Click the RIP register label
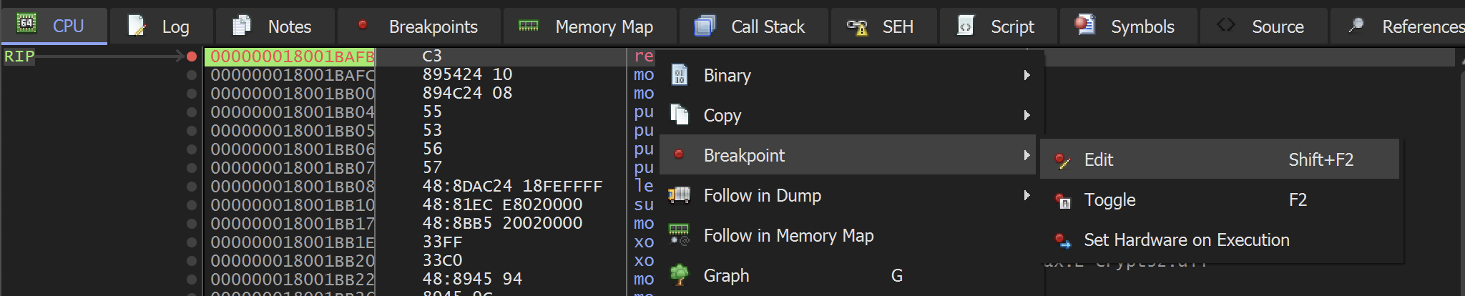The image size is (1465, 296). tap(19, 56)
